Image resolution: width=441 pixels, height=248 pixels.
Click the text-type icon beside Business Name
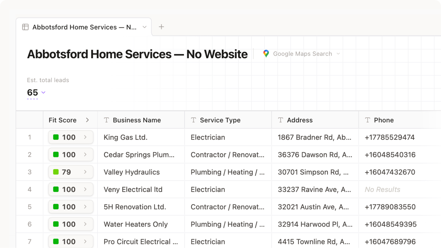(x=106, y=120)
